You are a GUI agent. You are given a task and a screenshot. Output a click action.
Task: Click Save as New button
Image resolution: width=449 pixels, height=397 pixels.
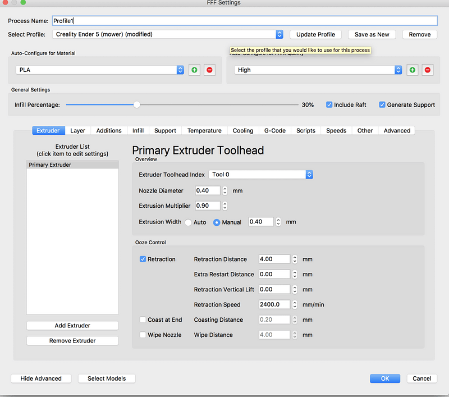pyautogui.click(x=372, y=34)
